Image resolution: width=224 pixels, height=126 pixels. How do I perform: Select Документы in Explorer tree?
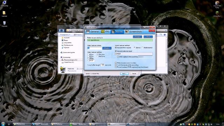tap(66, 43)
